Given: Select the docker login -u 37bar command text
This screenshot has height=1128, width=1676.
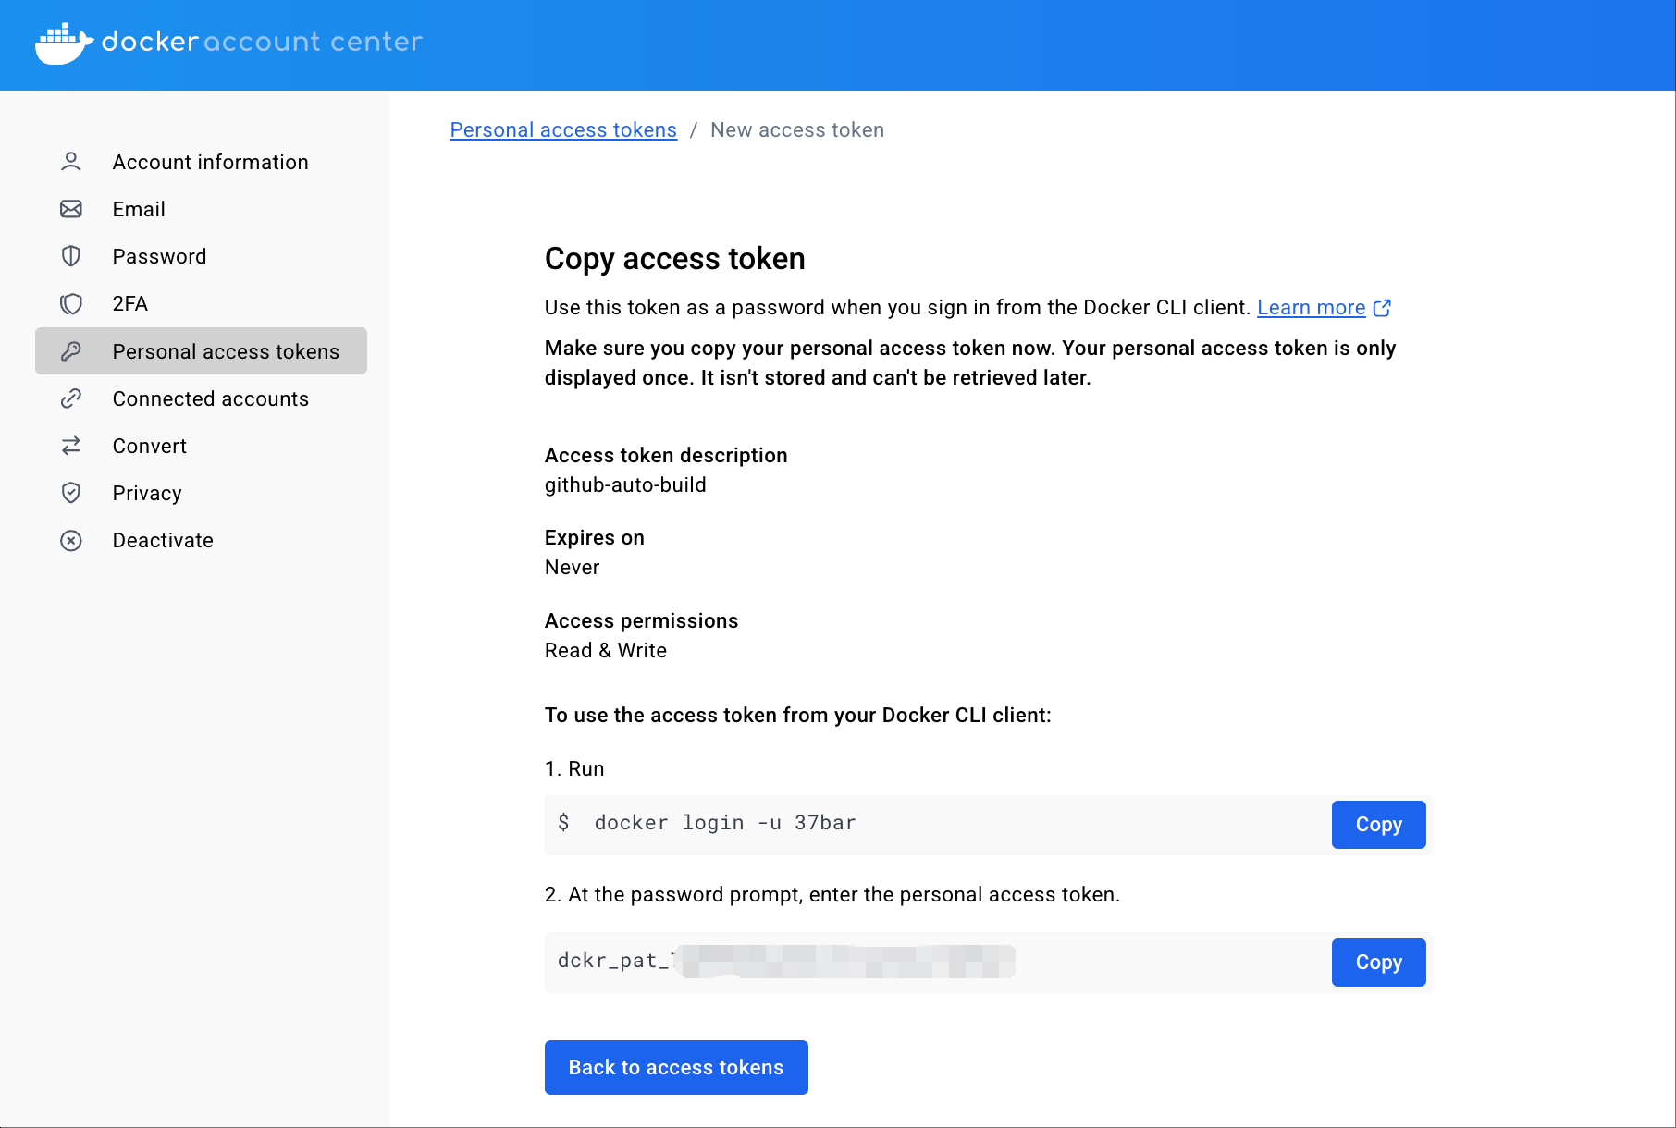Looking at the screenshot, I should point(725,823).
